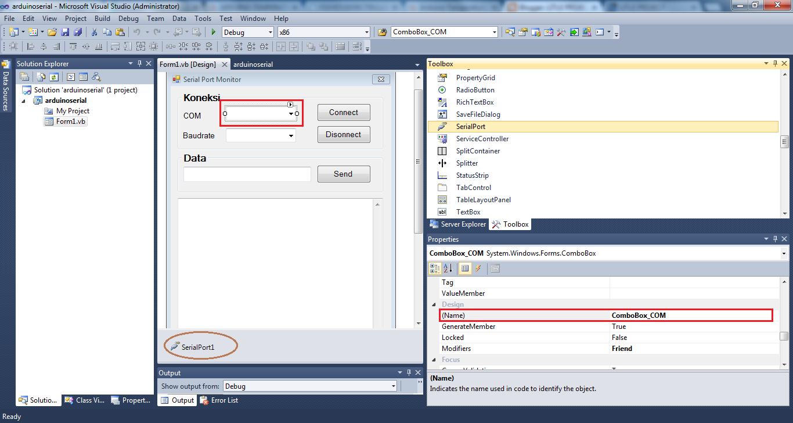Save Form1.vb with the Save icon
The width and height of the screenshot is (793, 423).
(65, 32)
